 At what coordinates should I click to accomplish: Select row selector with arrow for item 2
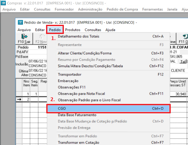[x=19, y=99]
